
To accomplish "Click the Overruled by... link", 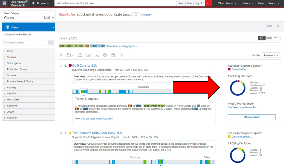I will pos(240,69).
